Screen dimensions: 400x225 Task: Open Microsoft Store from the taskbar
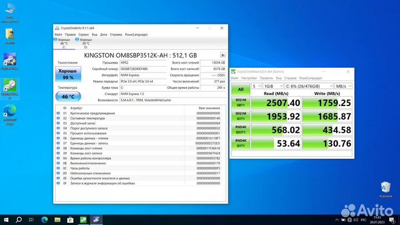[70, 219]
